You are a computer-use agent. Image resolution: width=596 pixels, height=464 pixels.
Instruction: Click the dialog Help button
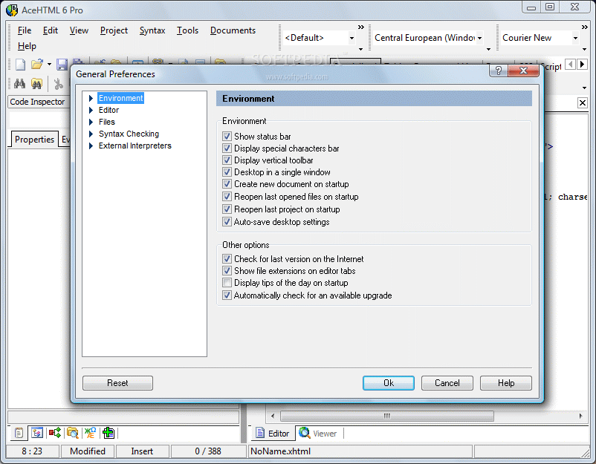click(506, 383)
